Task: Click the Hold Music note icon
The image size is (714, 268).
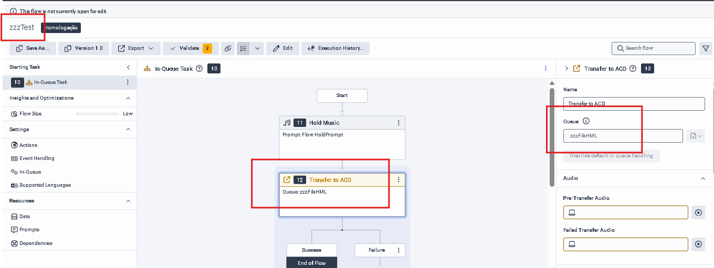Action: (287, 123)
